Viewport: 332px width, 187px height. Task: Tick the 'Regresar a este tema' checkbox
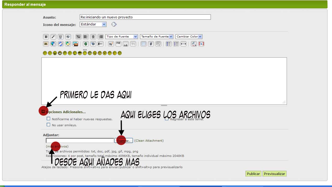[167, 119]
